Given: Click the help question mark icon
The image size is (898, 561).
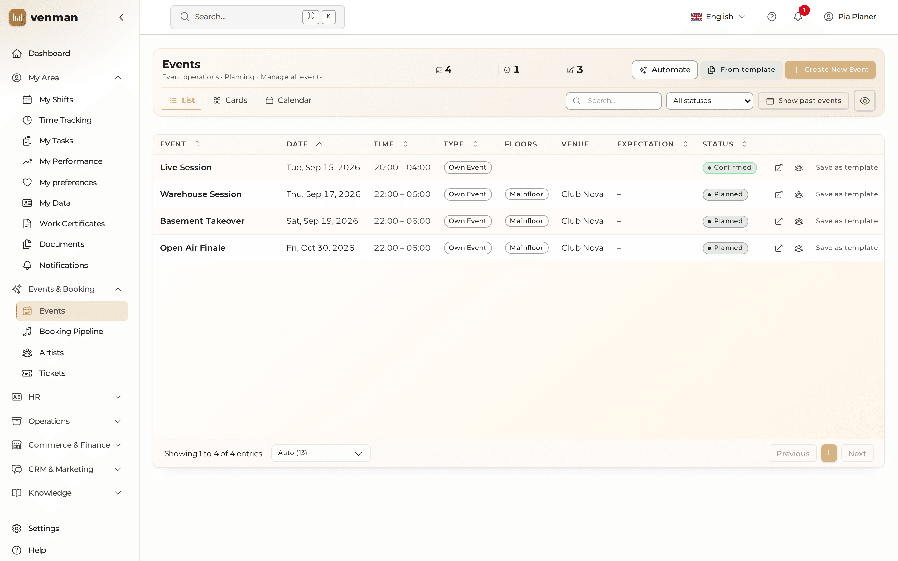Looking at the screenshot, I should tap(771, 17).
